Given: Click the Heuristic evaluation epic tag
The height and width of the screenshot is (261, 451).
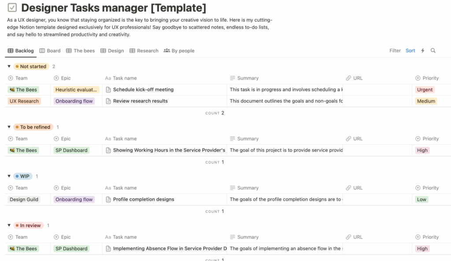Looking at the screenshot, I should [76, 90].
